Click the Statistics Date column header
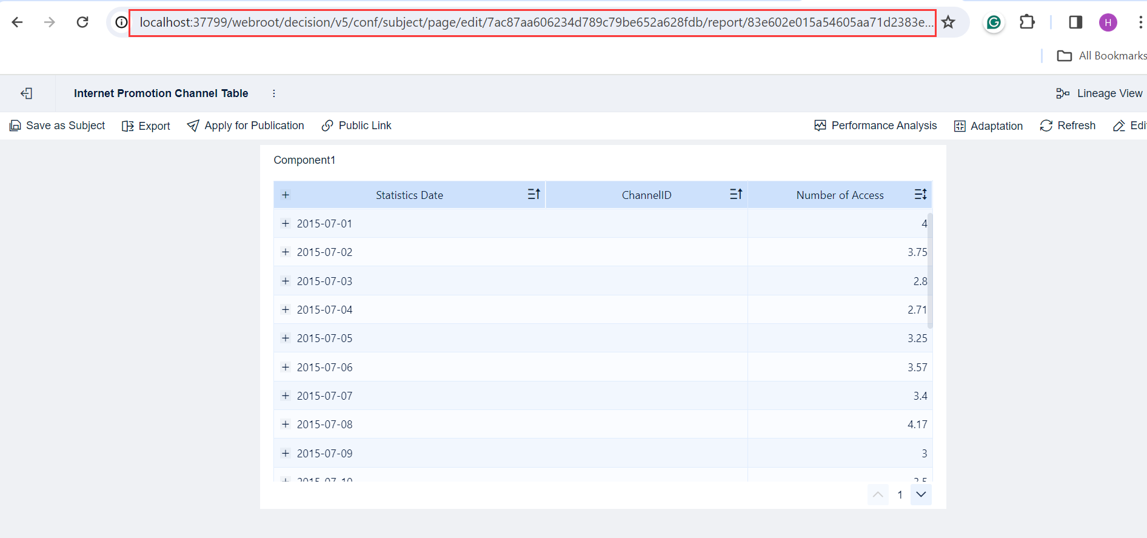1147x538 pixels. tap(409, 195)
